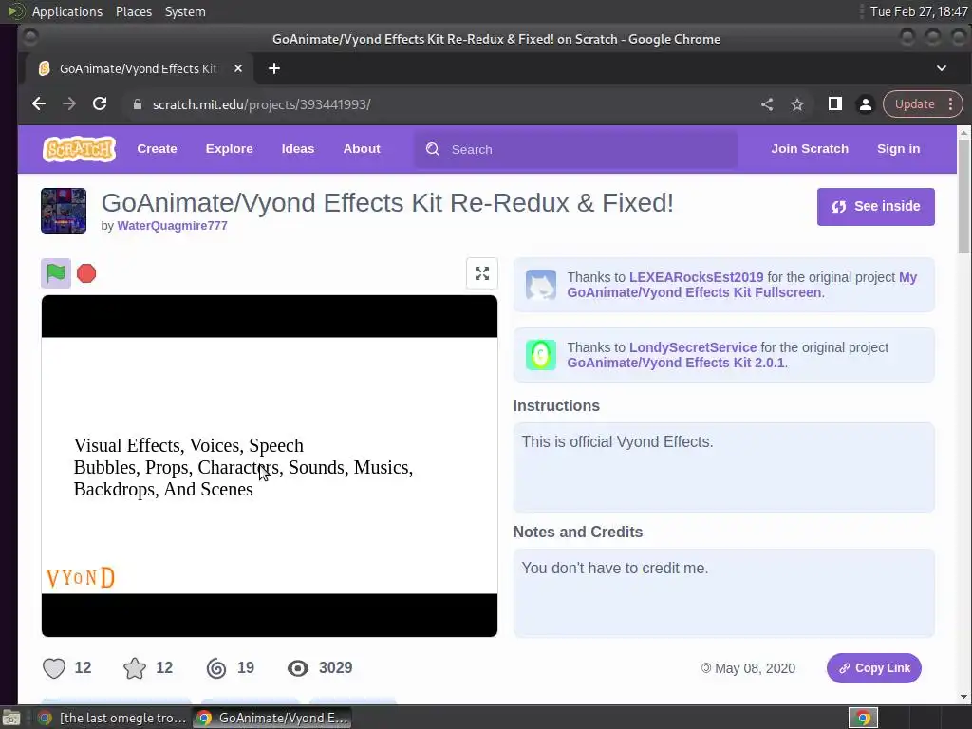Open LondySecretService avatar image
Screen dimensions: 972x729
coord(540,355)
